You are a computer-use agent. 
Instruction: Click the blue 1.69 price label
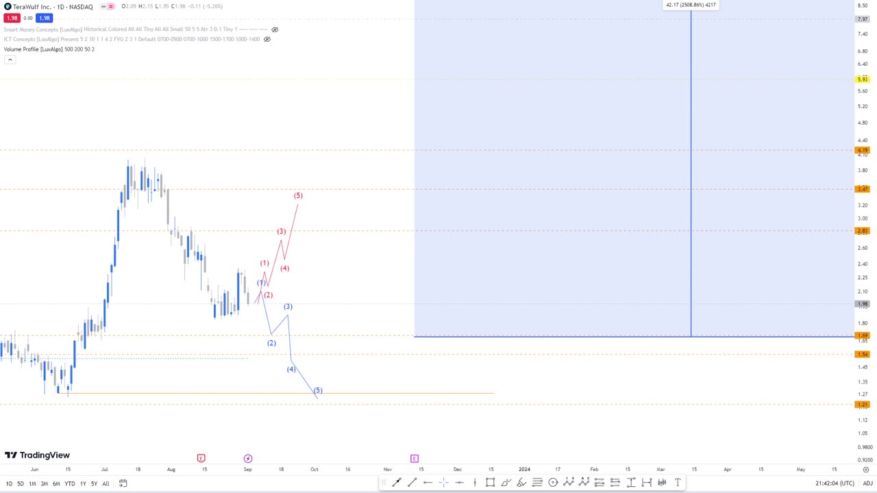pyautogui.click(x=863, y=336)
